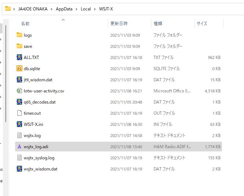Click the ALL.TXT file icon
The height and width of the screenshot is (196, 244).
[19, 57]
